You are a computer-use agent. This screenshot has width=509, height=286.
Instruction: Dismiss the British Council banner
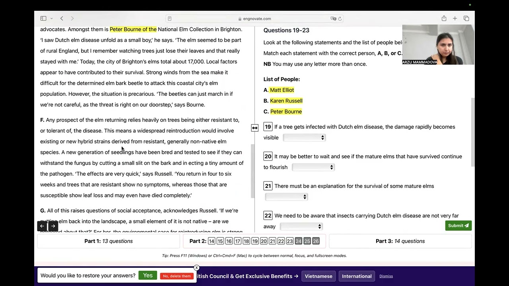(x=386, y=276)
